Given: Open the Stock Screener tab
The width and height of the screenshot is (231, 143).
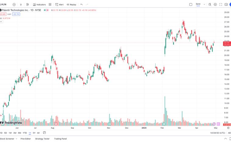Looking at the screenshot, I should point(7,139).
